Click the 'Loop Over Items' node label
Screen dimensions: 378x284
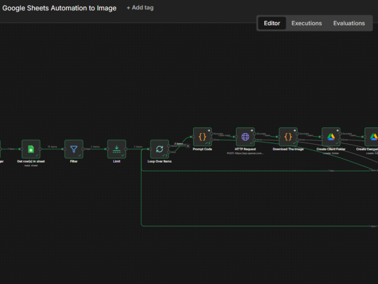pyautogui.click(x=160, y=161)
